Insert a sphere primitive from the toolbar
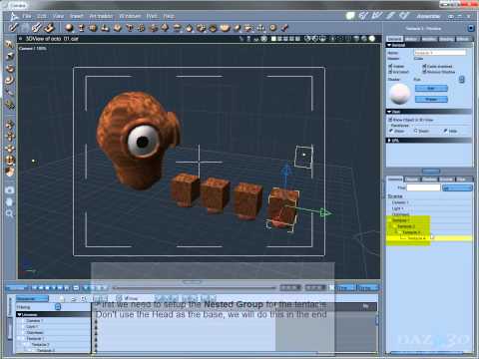Image resolution: width=479 pixels, height=359 pixels. point(69,28)
